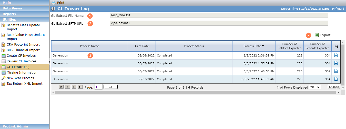Sort by Number of Entities Exported header
Screen dimensions: 346x129
point(290,46)
